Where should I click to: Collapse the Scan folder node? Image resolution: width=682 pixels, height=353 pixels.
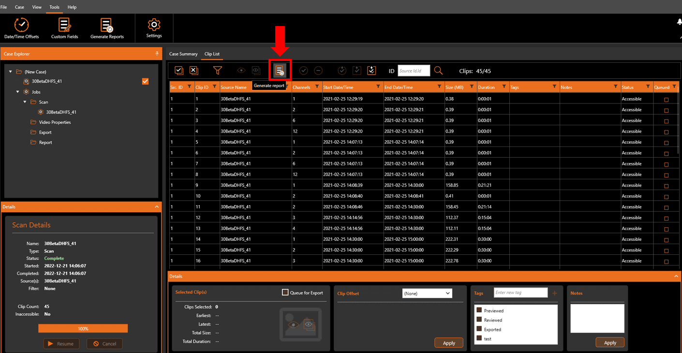pos(25,102)
